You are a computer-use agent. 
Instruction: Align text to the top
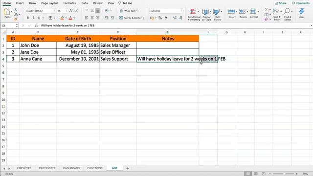(x=86, y=11)
